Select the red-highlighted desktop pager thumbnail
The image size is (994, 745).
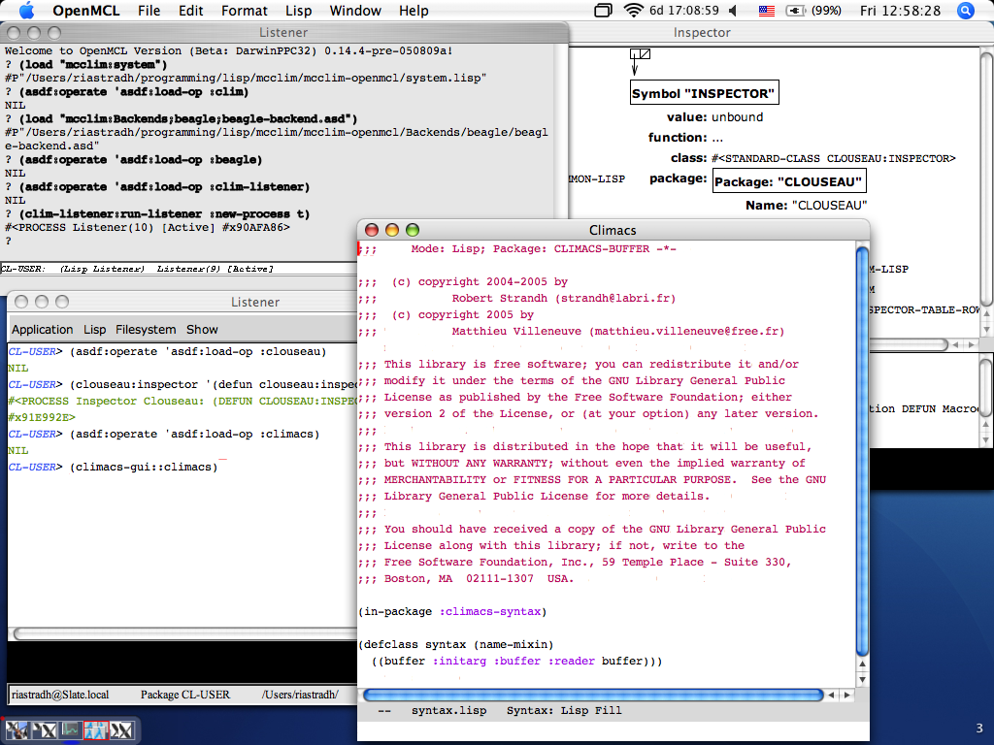point(95,730)
